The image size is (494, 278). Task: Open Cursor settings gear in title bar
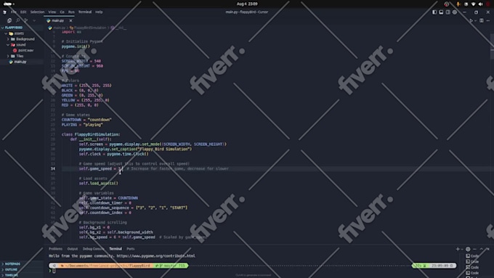(455, 12)
